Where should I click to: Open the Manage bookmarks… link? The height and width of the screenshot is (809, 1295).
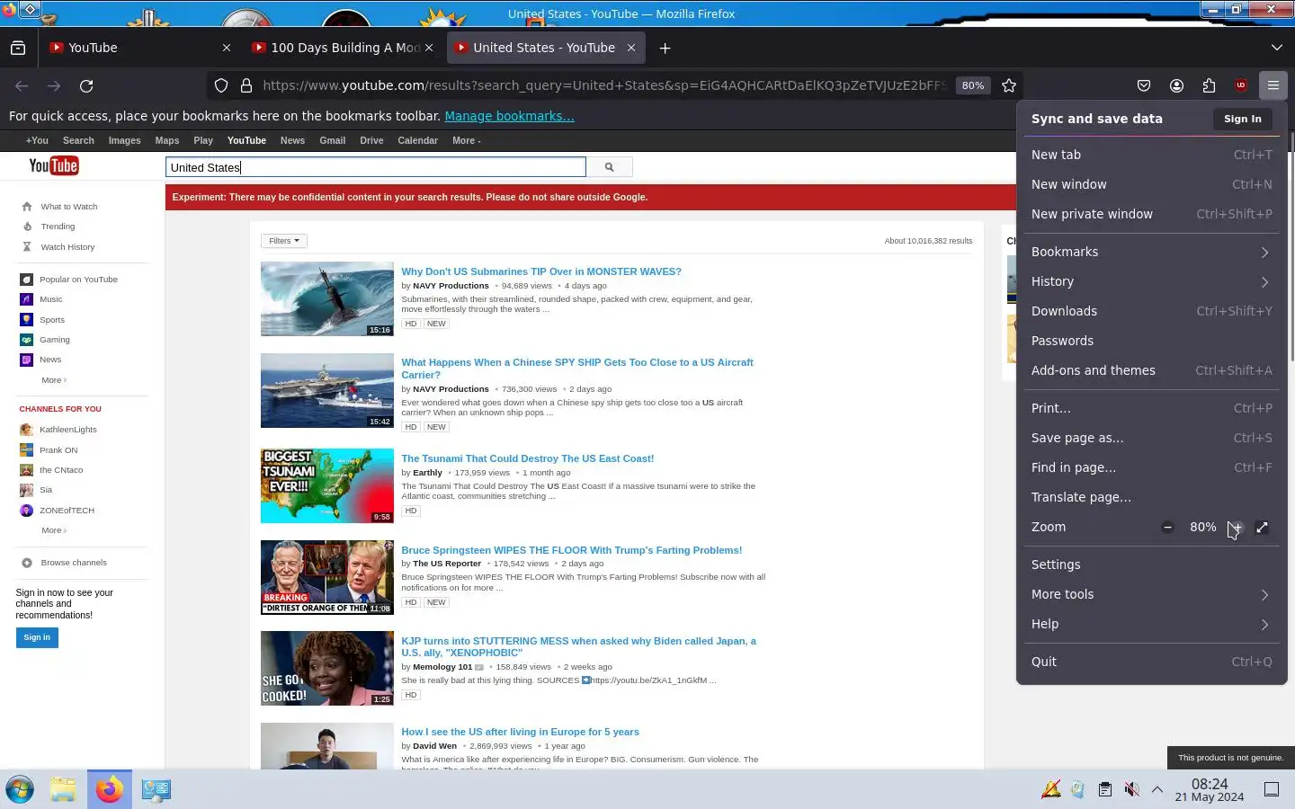509,116
